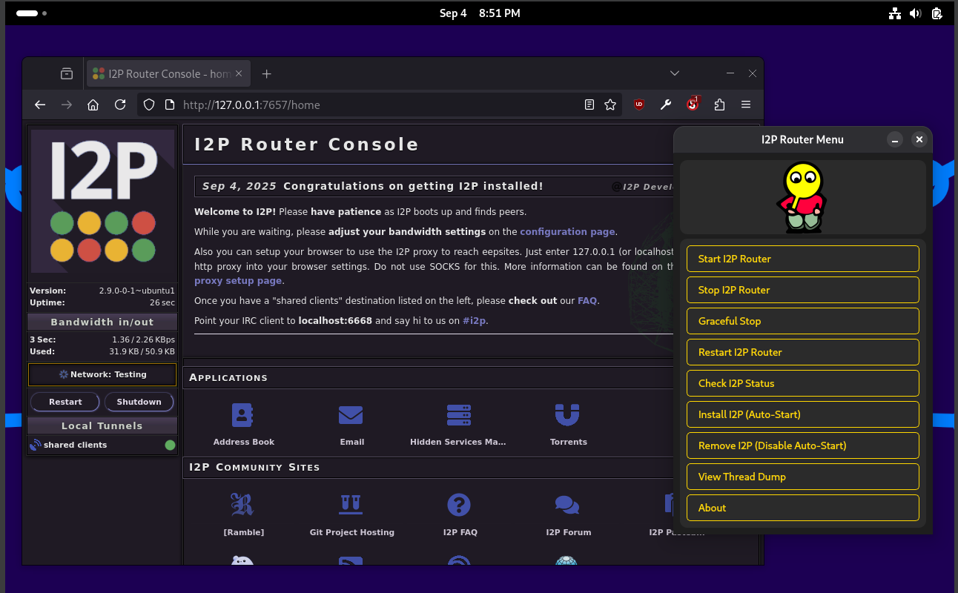Follow the #i2p IRC channel link
This screenshot has height=593, width=958.
tap(475, 321)
